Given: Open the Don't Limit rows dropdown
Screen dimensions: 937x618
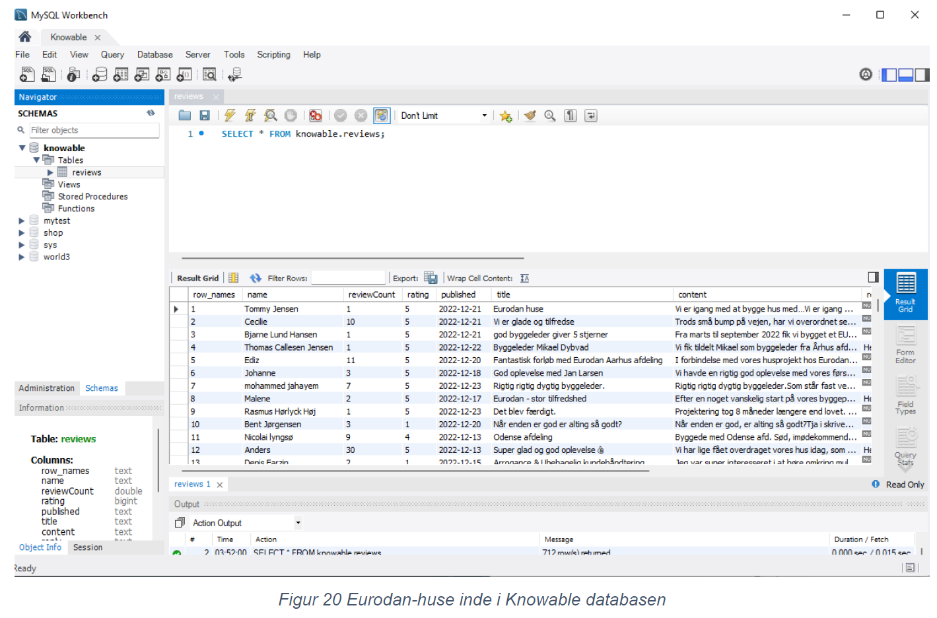Looking at the screenshot, I should (x=484, y=116).
